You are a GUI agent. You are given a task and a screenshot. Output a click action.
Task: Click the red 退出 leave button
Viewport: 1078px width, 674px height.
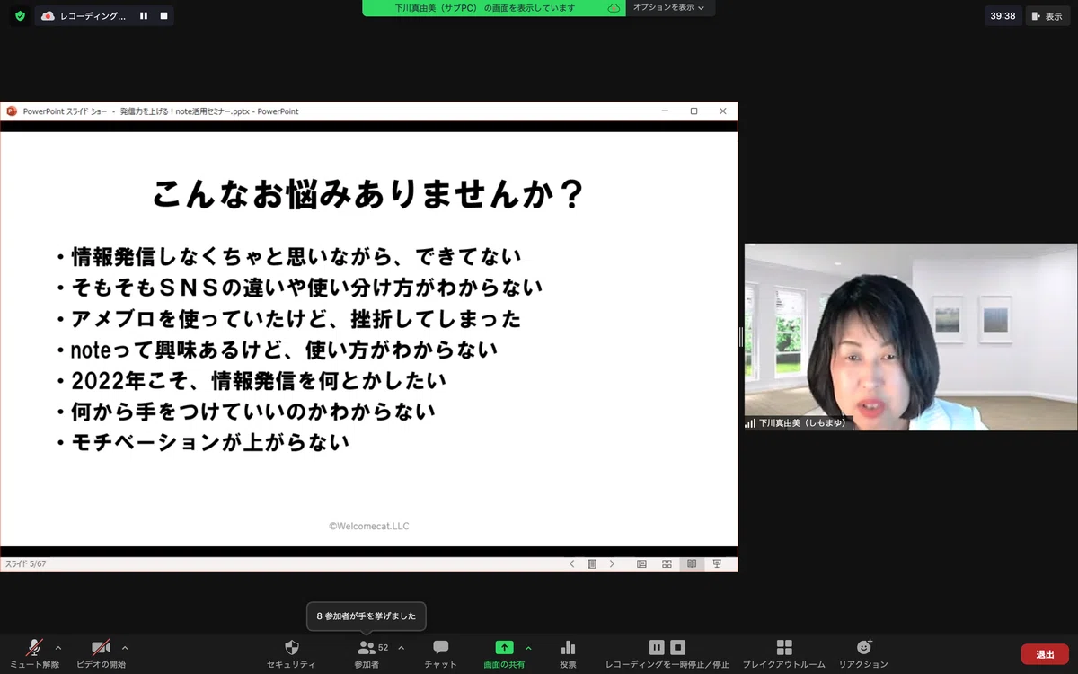(x=1045, y=654)
